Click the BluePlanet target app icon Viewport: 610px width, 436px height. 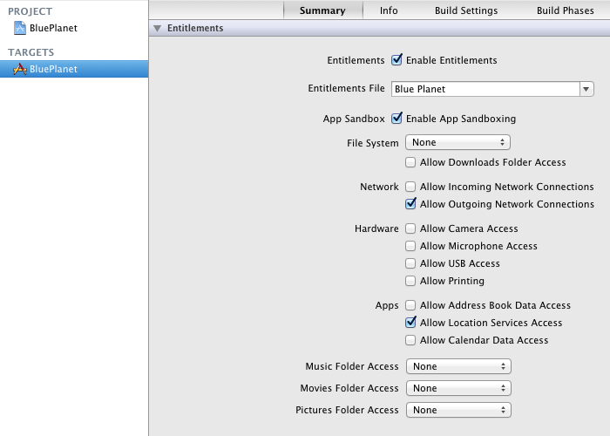tap(20, 69)
